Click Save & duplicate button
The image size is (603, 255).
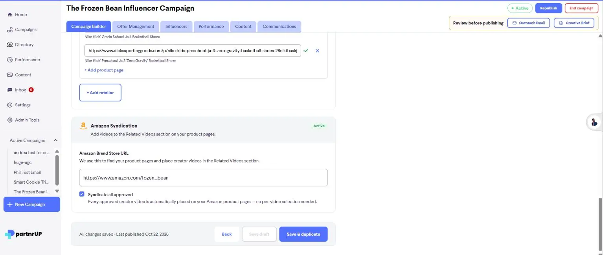[x=303, y=234]
